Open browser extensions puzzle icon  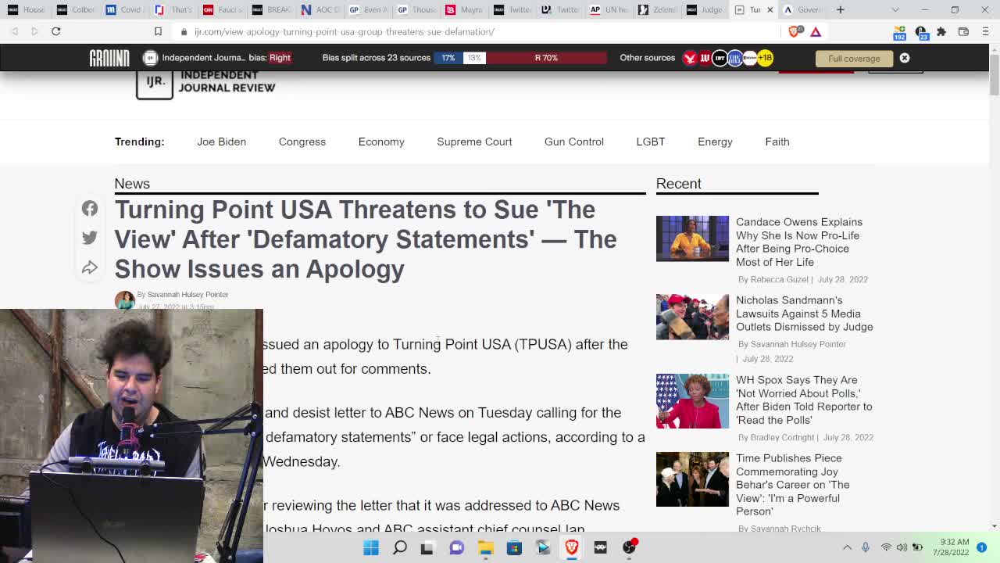[x=941, y=31]
